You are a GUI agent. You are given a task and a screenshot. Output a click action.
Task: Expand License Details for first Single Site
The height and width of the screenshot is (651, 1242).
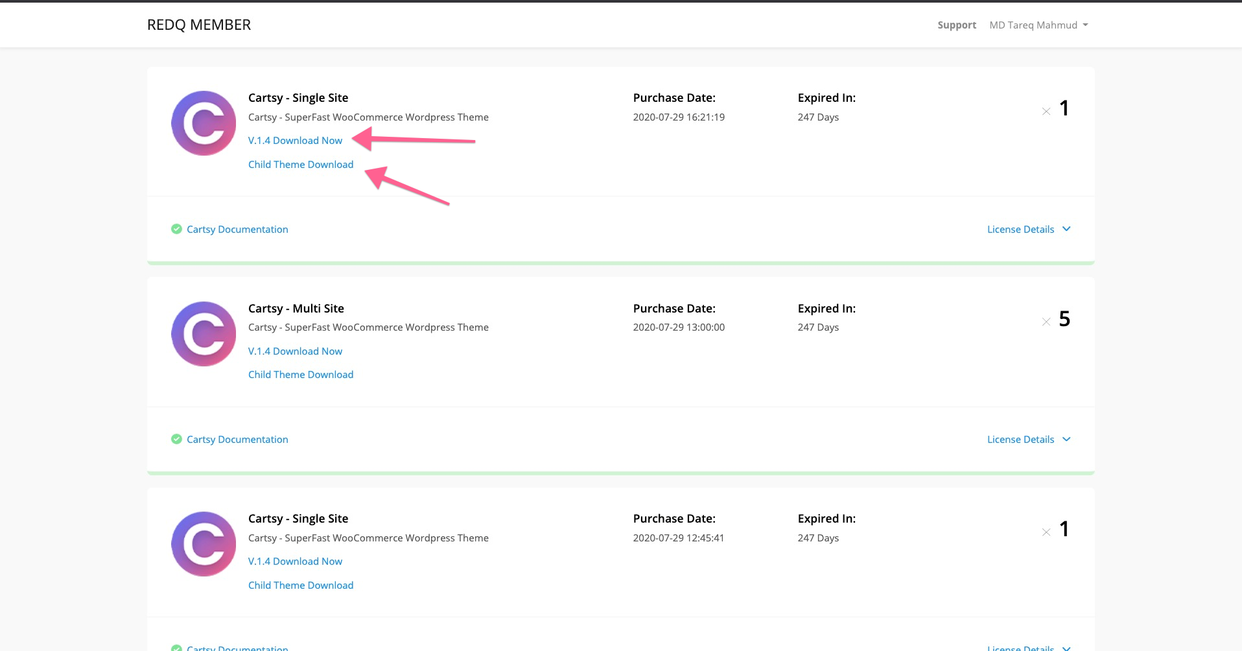1029,230
